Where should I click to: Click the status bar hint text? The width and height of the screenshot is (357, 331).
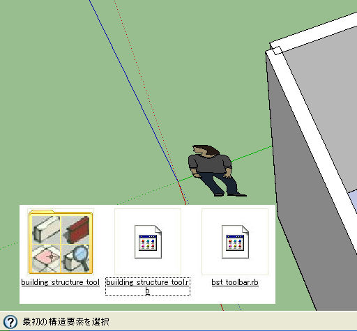click(x=66, y=322)
